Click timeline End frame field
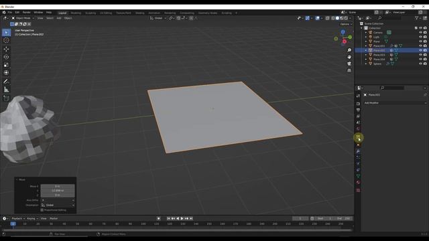429x241 pixels. [344, 219]
